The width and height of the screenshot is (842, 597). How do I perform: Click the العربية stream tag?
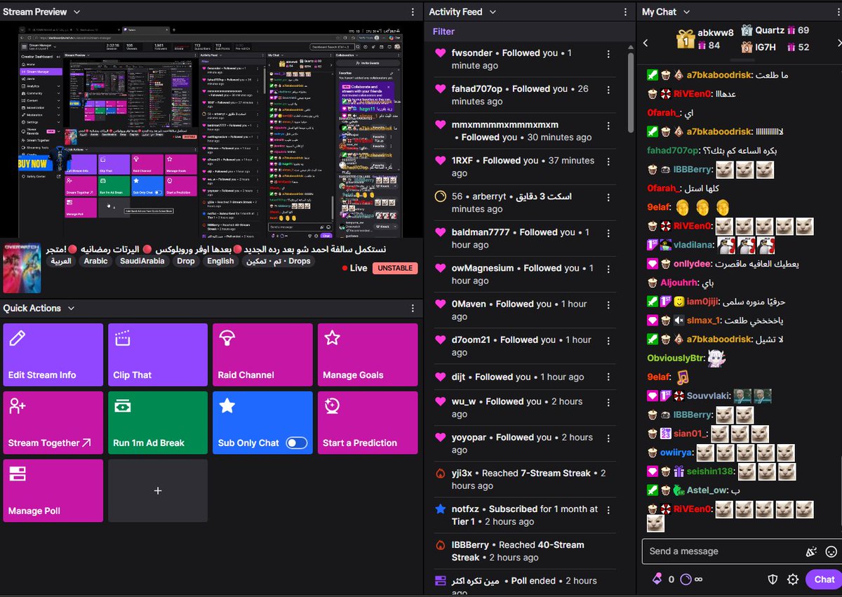point(61,261)
